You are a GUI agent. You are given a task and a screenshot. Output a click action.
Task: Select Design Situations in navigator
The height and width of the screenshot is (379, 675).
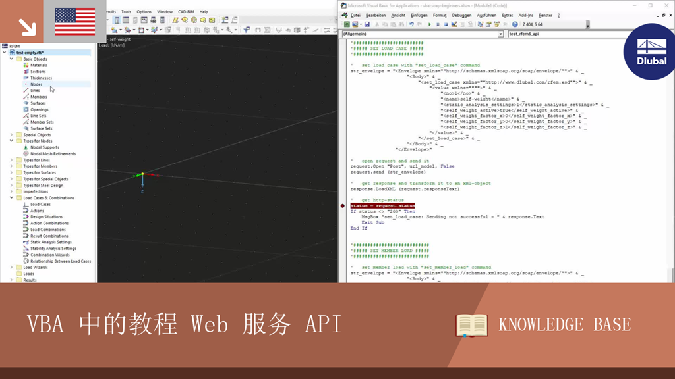(x=46, y=217)
